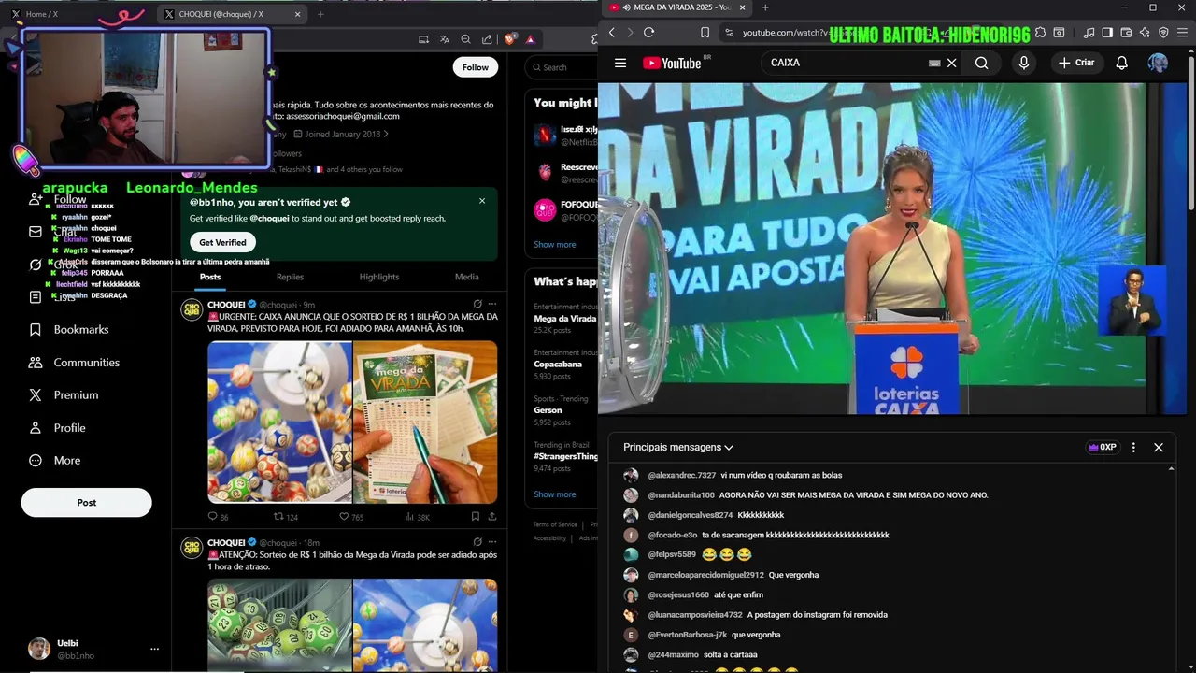This screenshot has height=673, width=1196.
Task: Open the browser hamburger menu in YouTube window
Action: (x=1183, y=33)
